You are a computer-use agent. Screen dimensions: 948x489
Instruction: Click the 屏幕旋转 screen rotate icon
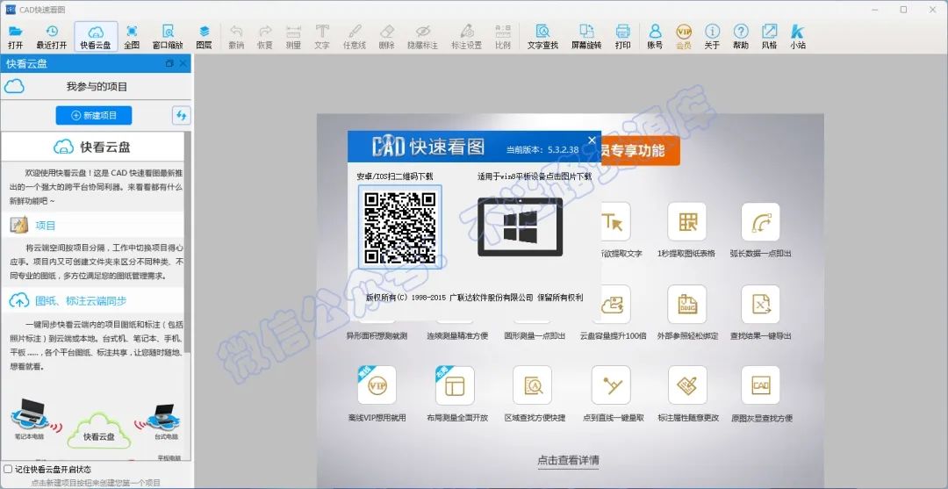click(586, 37)
